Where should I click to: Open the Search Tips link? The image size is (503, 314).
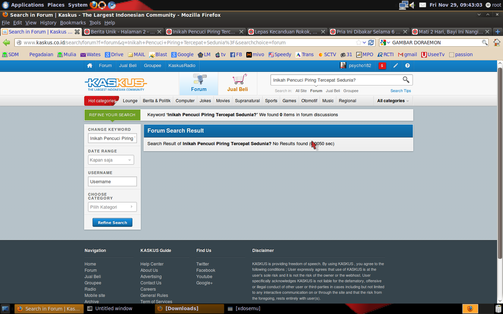pos(400,91)
